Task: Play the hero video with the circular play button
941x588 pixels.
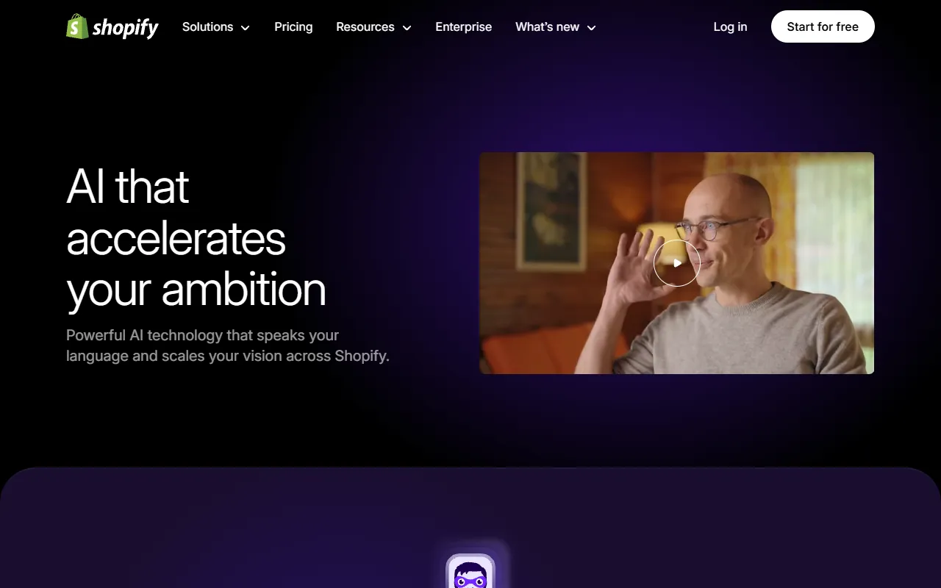Action: pos(676,263)
